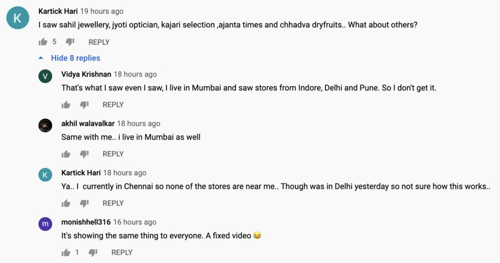
Task: Like Kartick Hari's top comment
Action: coord(43,42)
